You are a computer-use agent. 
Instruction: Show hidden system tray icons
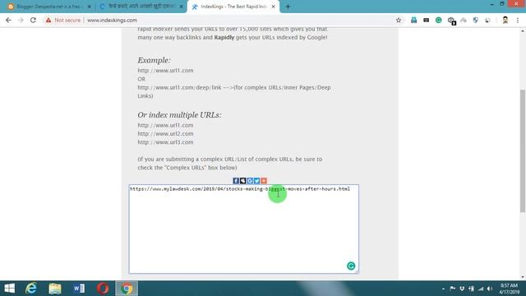[x=443, y=289]
